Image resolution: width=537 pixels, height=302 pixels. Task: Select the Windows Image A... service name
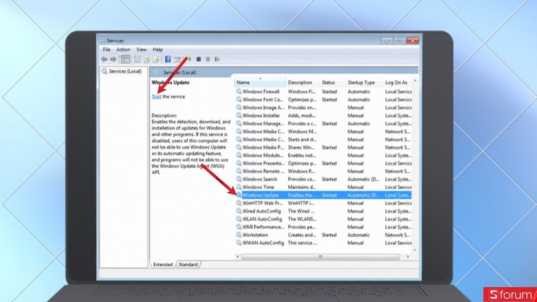pyautogui.click(x=263, y=107)
